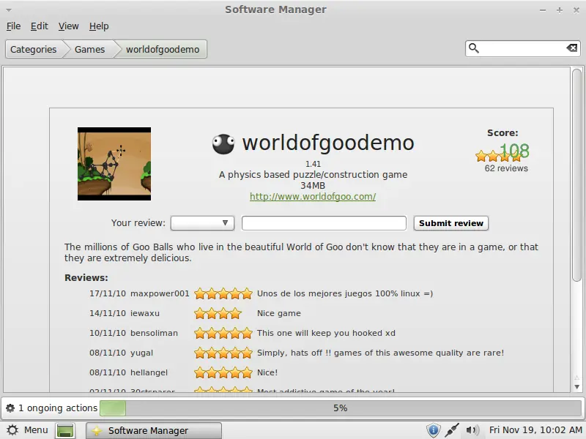Click the World of Goo ball icon
The width and height of the screenshot is (586, 439).
223,143
